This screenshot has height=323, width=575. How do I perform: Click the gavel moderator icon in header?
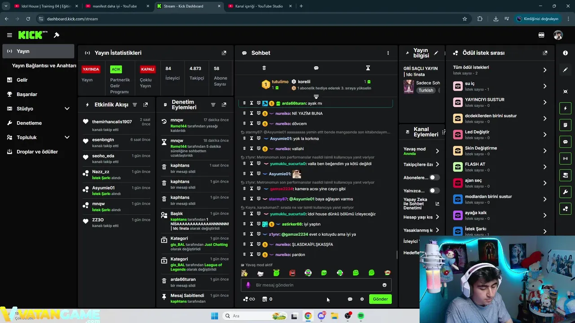click(x=57, y=35)
